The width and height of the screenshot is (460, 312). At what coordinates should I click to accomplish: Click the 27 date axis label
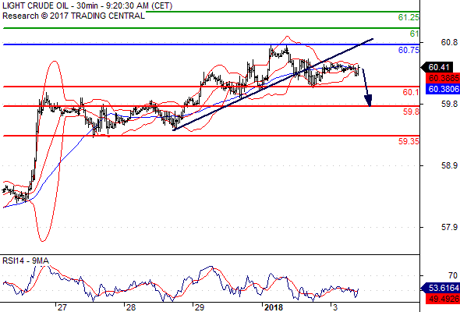[62, 307]
